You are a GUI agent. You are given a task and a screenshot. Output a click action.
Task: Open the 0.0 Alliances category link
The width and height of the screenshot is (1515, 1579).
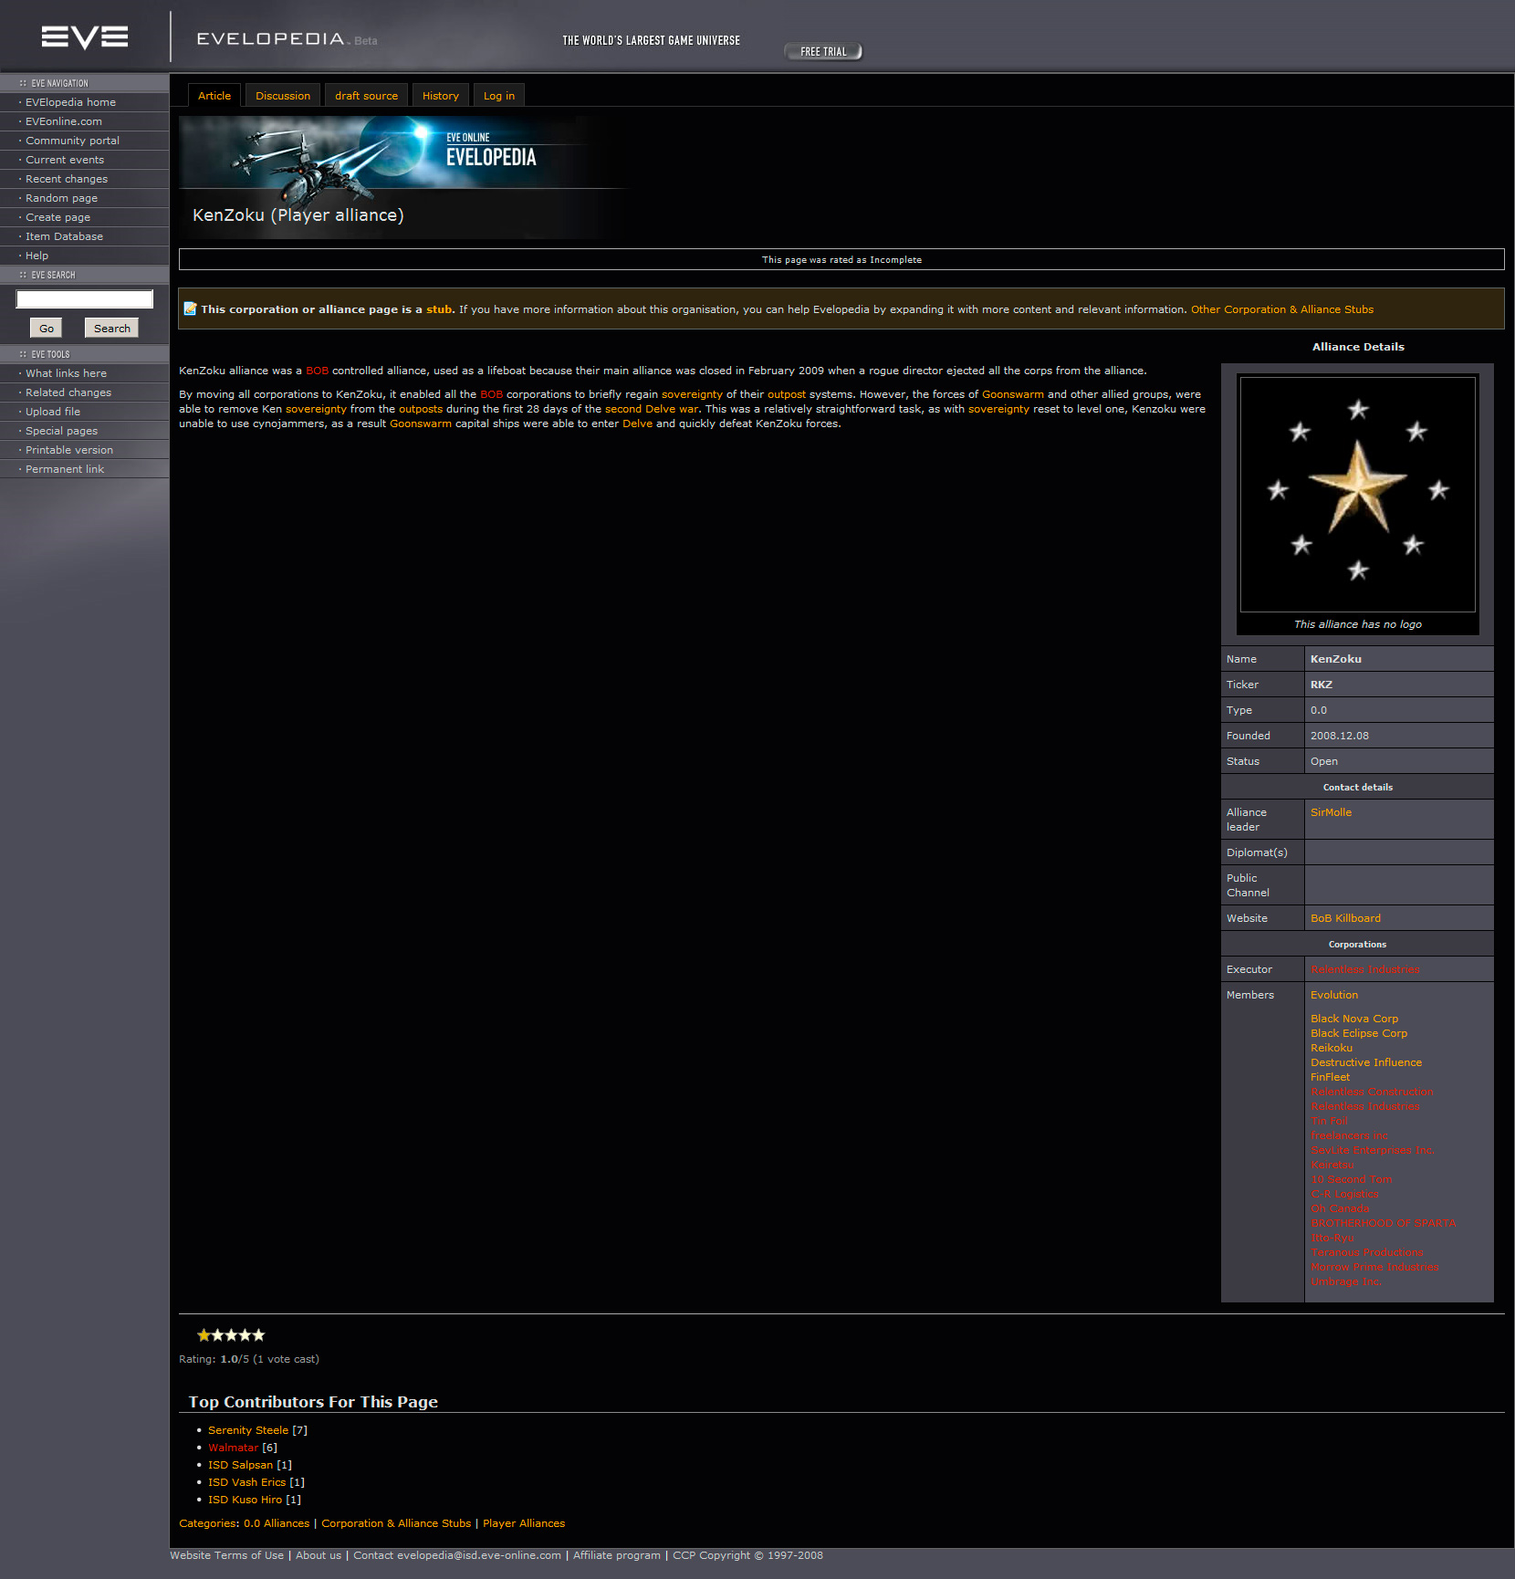tap(277, 1523)
